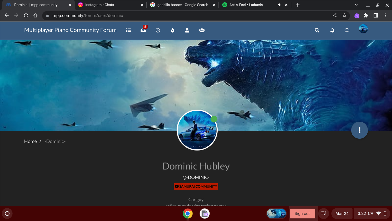Open the status tray showing 3:22
This screenshot has height=221, width=392.
tap(372, 214)
